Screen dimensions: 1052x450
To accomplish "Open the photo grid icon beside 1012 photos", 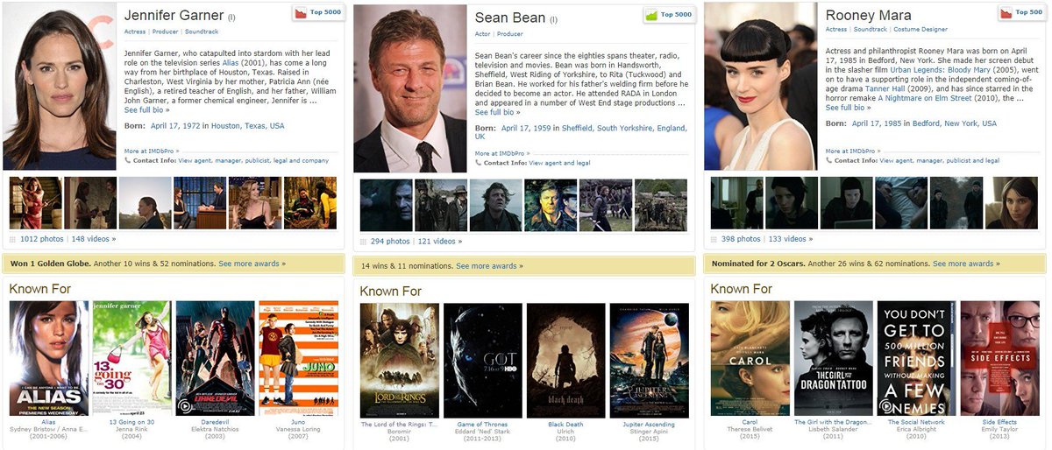I will click(12, 239).
